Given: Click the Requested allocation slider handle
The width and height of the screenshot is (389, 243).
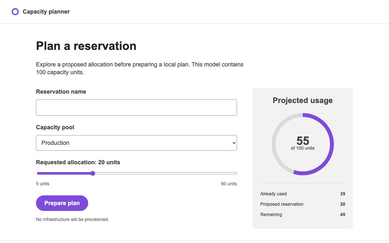Looking at the screenshot, I should [93, 173].
